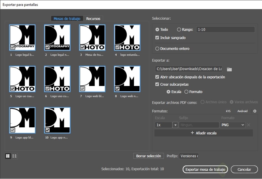Click 'Logo app bl...' artboard label

pyautogui.click(x=24, y=138)
